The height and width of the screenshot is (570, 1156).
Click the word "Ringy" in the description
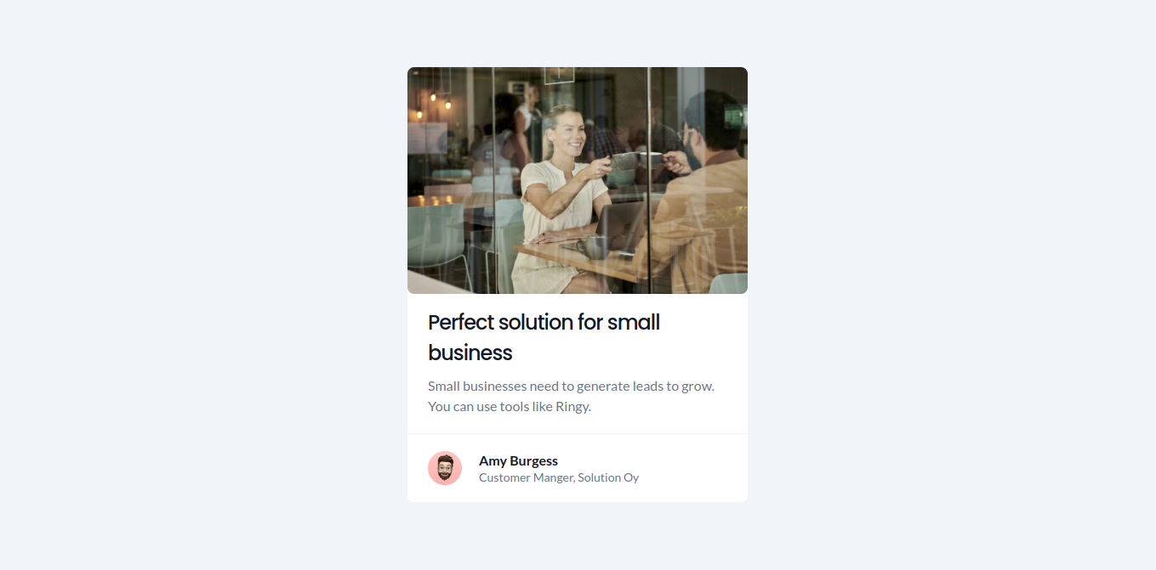pos(572,407)
